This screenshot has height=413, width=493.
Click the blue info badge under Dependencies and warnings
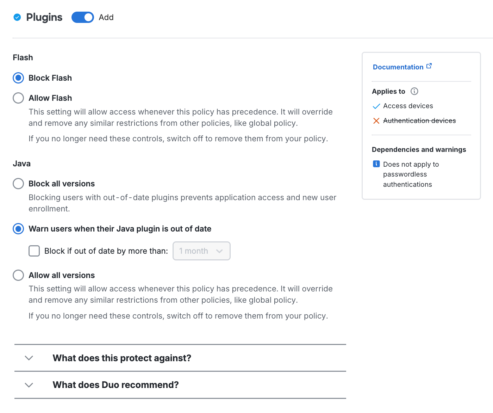click(x=376, y=164)
